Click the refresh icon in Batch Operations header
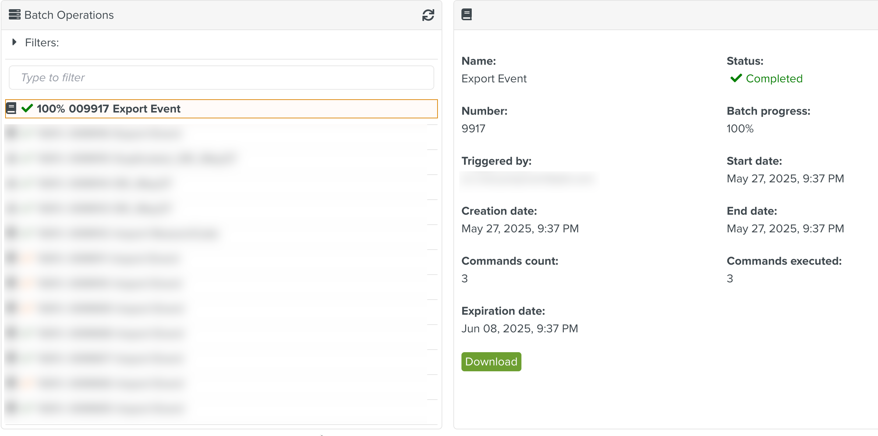 (x=428, y=15)
